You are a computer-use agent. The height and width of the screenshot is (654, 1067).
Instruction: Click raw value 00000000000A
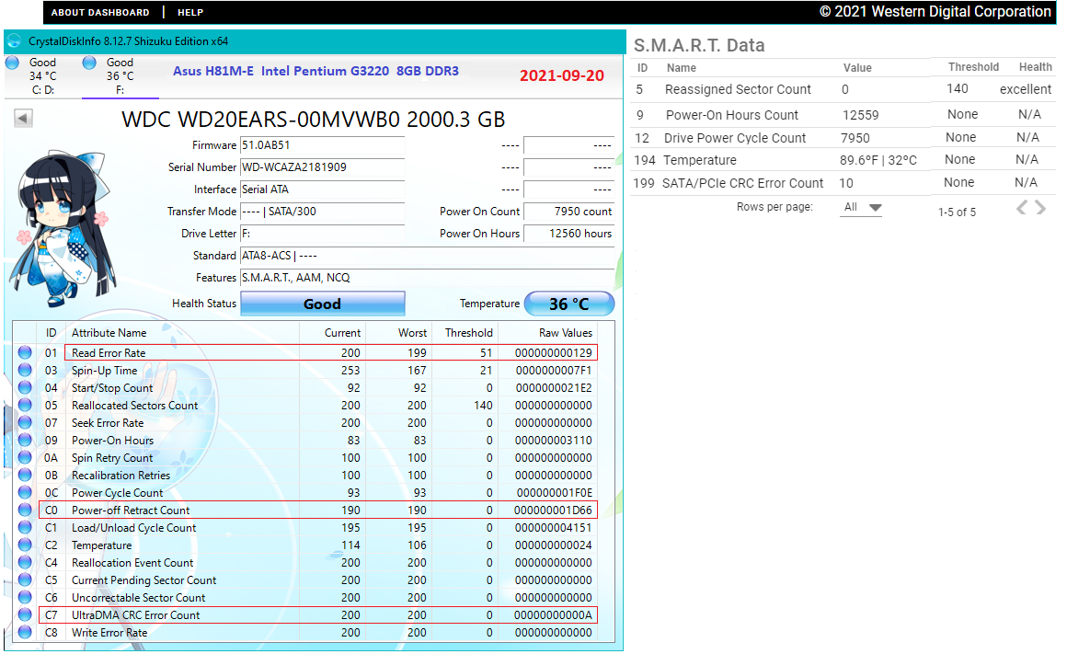(x=553, y=615)
